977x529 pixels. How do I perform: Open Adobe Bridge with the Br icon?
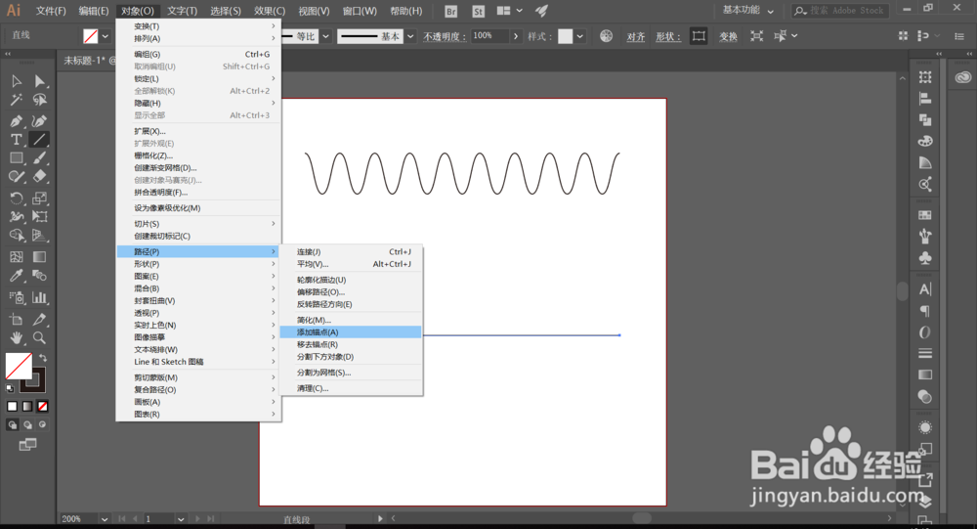[x=451, y=11]
